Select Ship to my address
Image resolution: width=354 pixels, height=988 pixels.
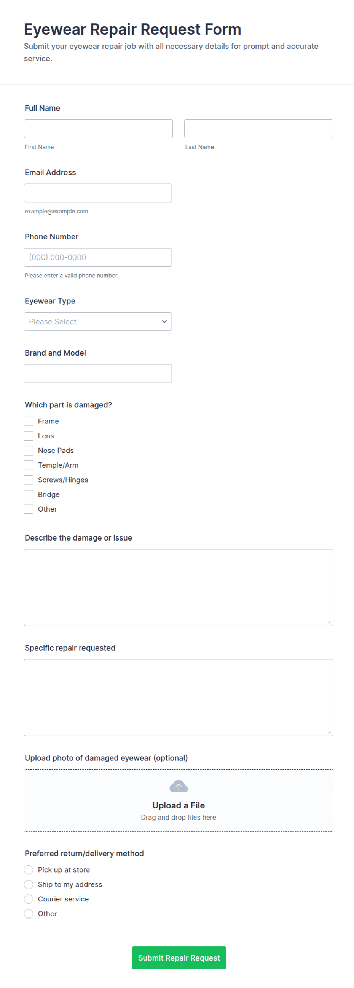(x=28, y=884)
